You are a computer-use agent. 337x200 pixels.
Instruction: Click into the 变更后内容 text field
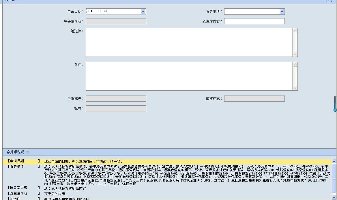[x=254, y=21]
